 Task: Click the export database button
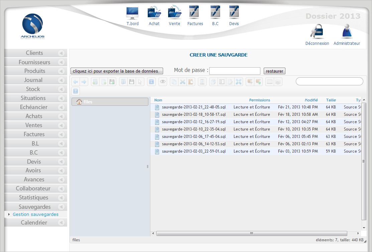[x=117, y=71]
